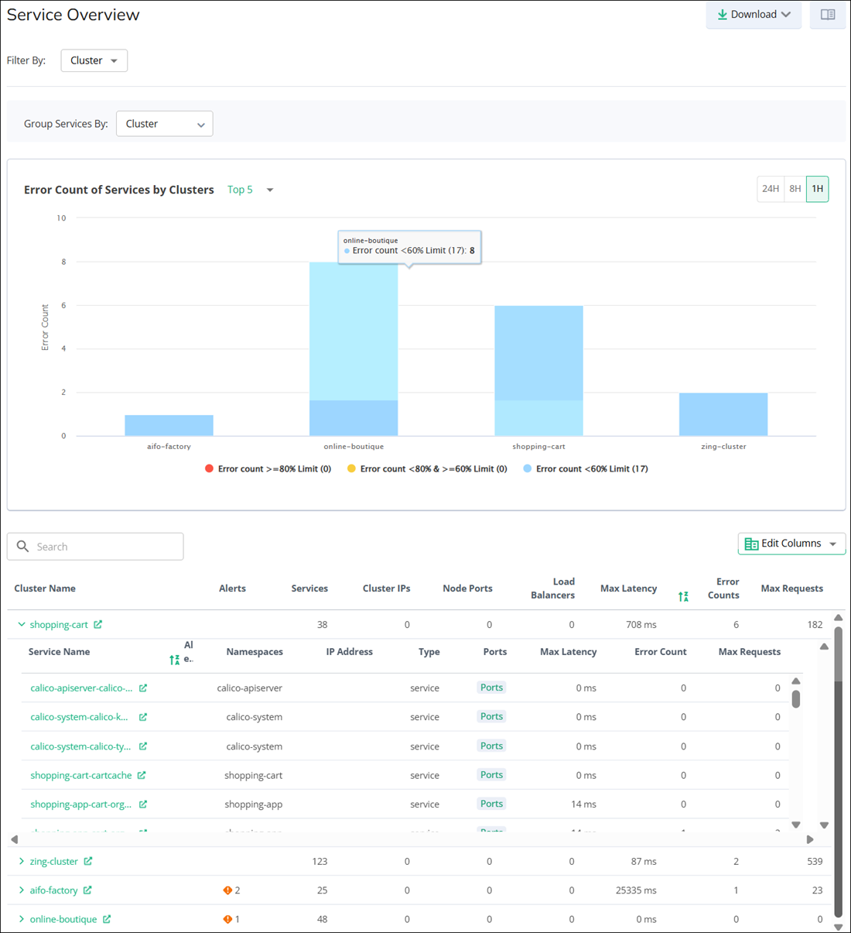Image resolution: width=851 pixels, height=933 pixels.
Task: Open shopping-cart-cartcache external link icon
Action: click(142, 775)
